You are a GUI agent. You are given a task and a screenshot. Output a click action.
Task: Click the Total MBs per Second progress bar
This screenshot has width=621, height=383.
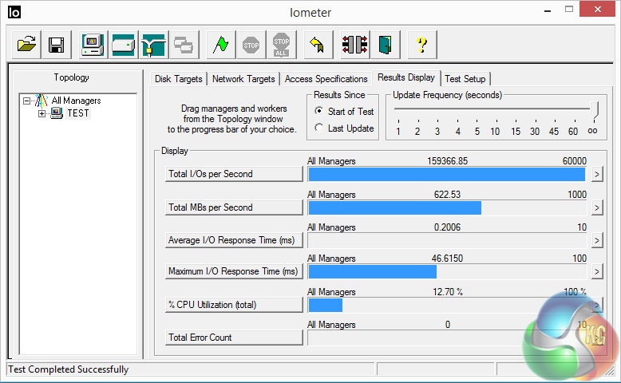click(447, 208)
